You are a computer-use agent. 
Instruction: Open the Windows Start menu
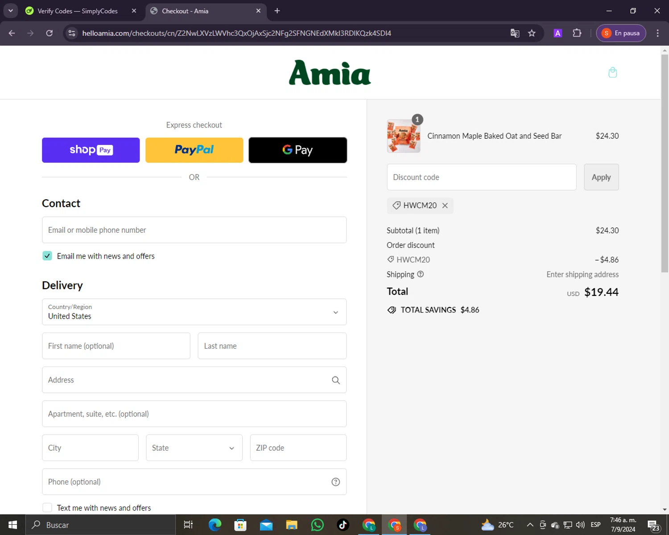tap(12, 525)
